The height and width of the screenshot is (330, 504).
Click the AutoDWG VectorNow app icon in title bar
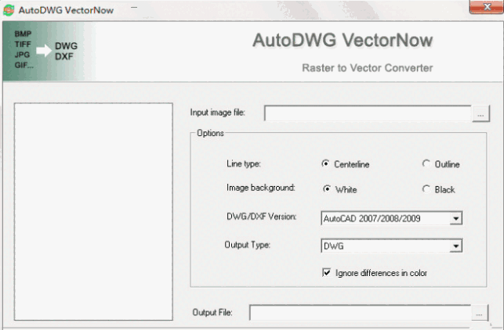[x=9, y=10]
